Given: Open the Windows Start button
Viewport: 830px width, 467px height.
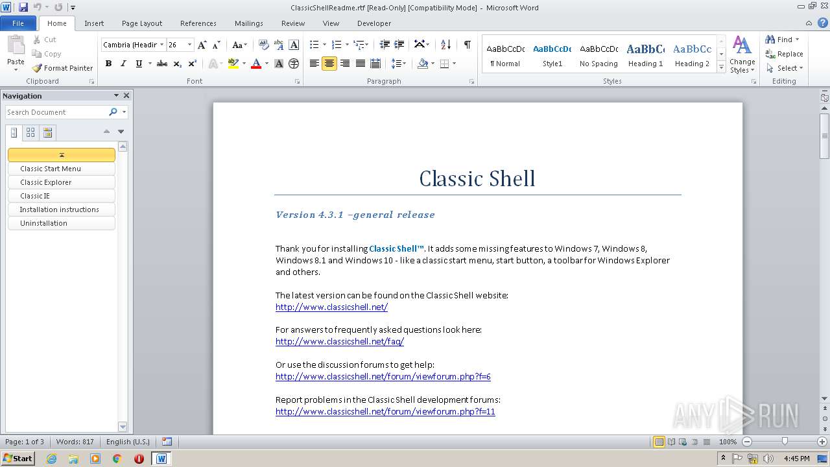Looking at the screenshot, I should point(18,458).
